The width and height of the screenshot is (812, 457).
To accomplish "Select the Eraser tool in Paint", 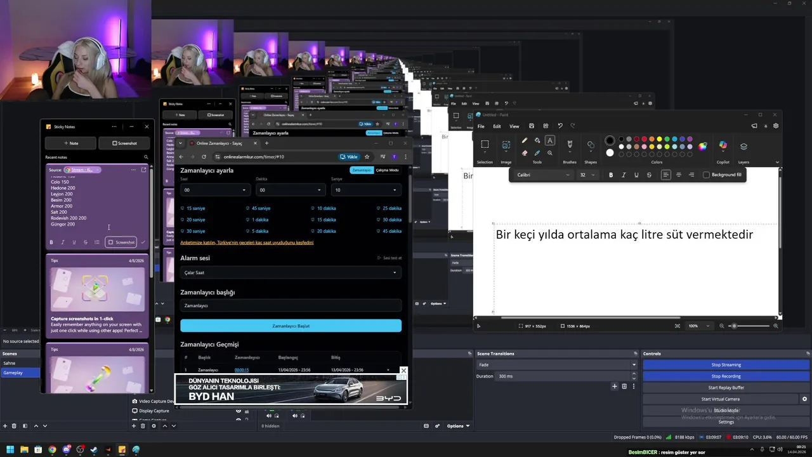I will (x=524, y=153).
